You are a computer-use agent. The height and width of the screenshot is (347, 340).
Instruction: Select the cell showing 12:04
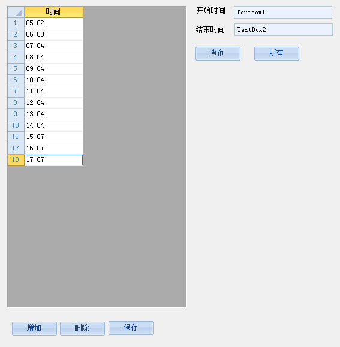(x=54, y=103)
